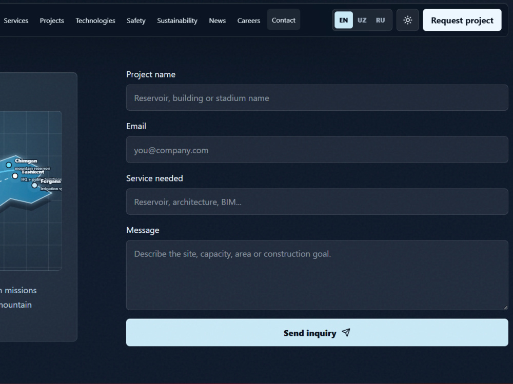The height and width of the screenshot is (384, 513).
Task: Switch language to EN
Action: tap(344, 21)
